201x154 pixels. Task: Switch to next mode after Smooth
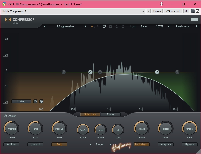click(110, 144)
